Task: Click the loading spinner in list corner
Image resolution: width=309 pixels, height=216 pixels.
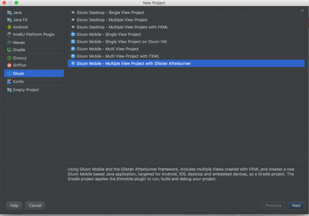Action: 302,11
